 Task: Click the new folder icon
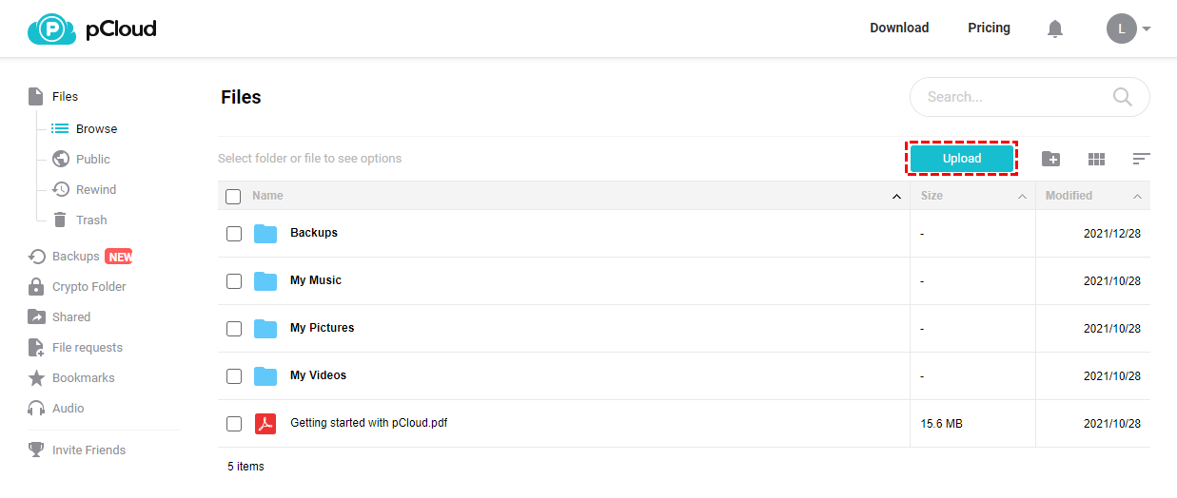[x=1050, y=159]
